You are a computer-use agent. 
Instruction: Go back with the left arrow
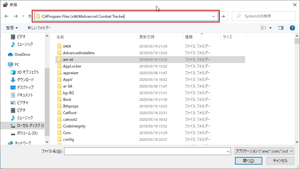tap(6, 16)
